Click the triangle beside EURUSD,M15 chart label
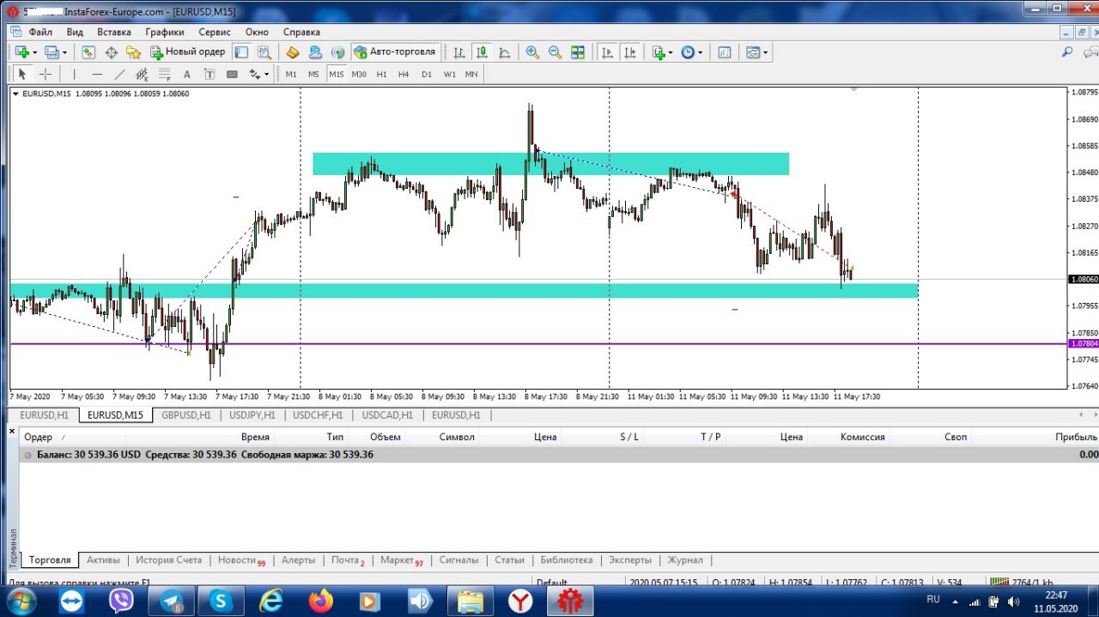Viewport: 1099px width, 617px height. pos(15,94)
